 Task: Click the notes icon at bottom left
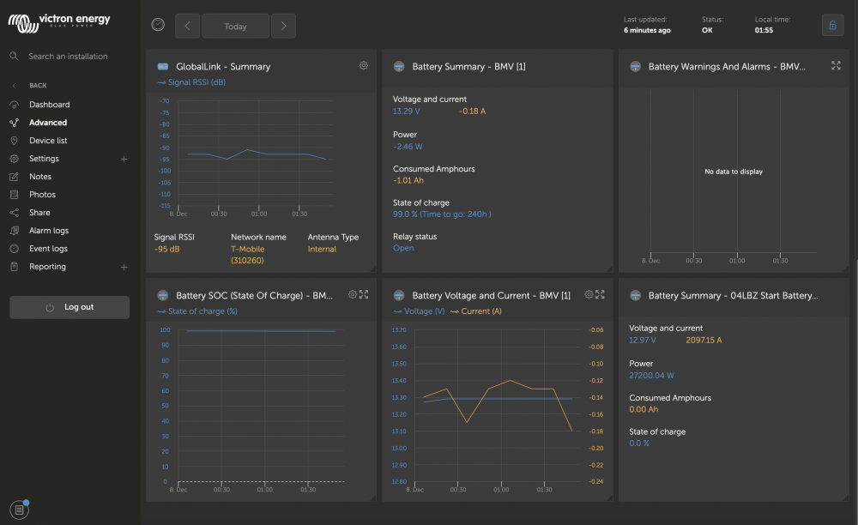point(20,510)
